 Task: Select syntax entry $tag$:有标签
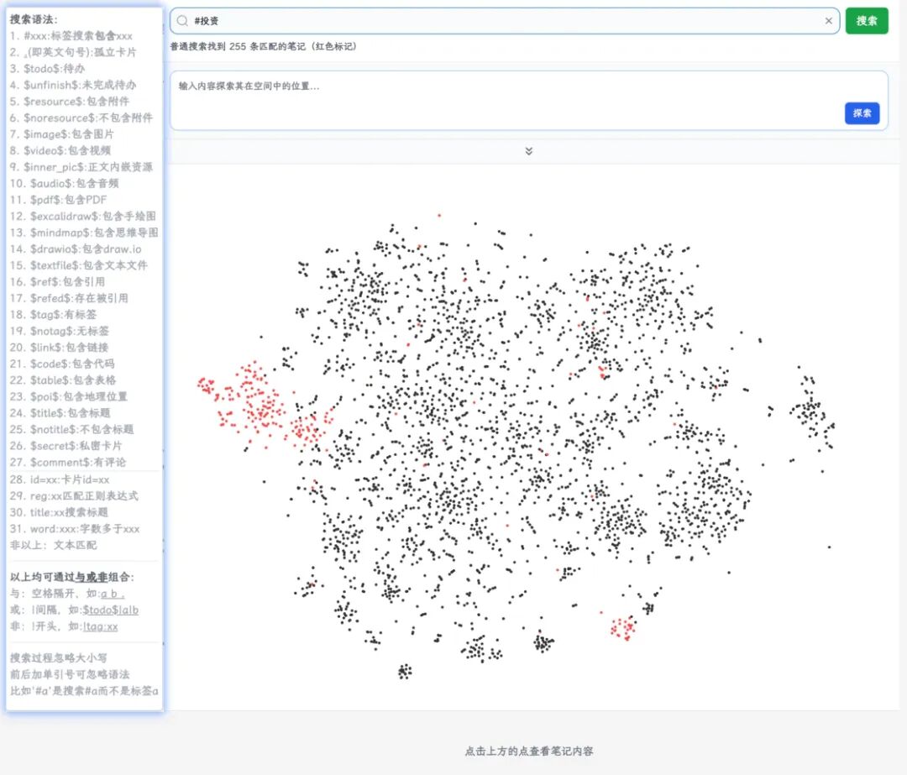[x=53, y=315]
